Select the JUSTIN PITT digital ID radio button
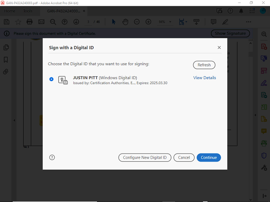Screen dimensions: 270x202 tap(51, 79)
